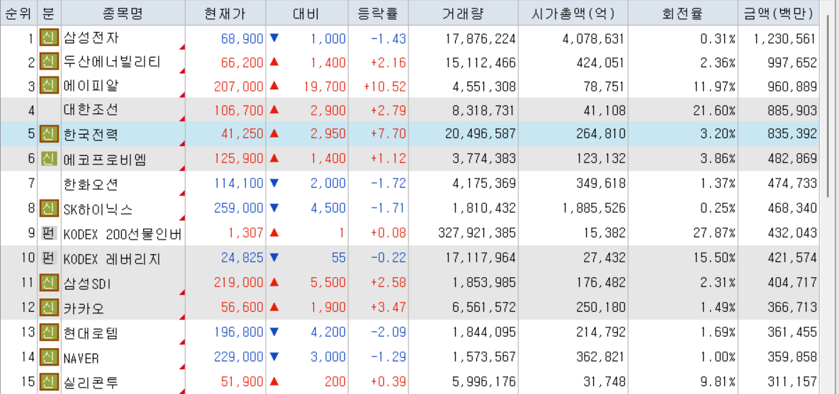
Task: Click the 신 badge beside 삼성SDI
Action: click(49, 283)
